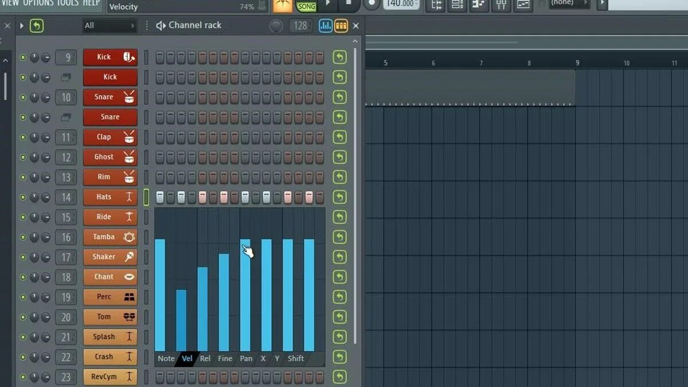Click the speaker icon beside Channel rack title
The height and width of the screenshot is (387, 688).
click(x=161, y=25)
